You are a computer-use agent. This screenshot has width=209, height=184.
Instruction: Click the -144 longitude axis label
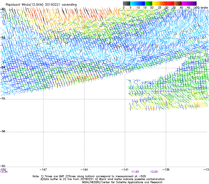(x=84, y=170)
